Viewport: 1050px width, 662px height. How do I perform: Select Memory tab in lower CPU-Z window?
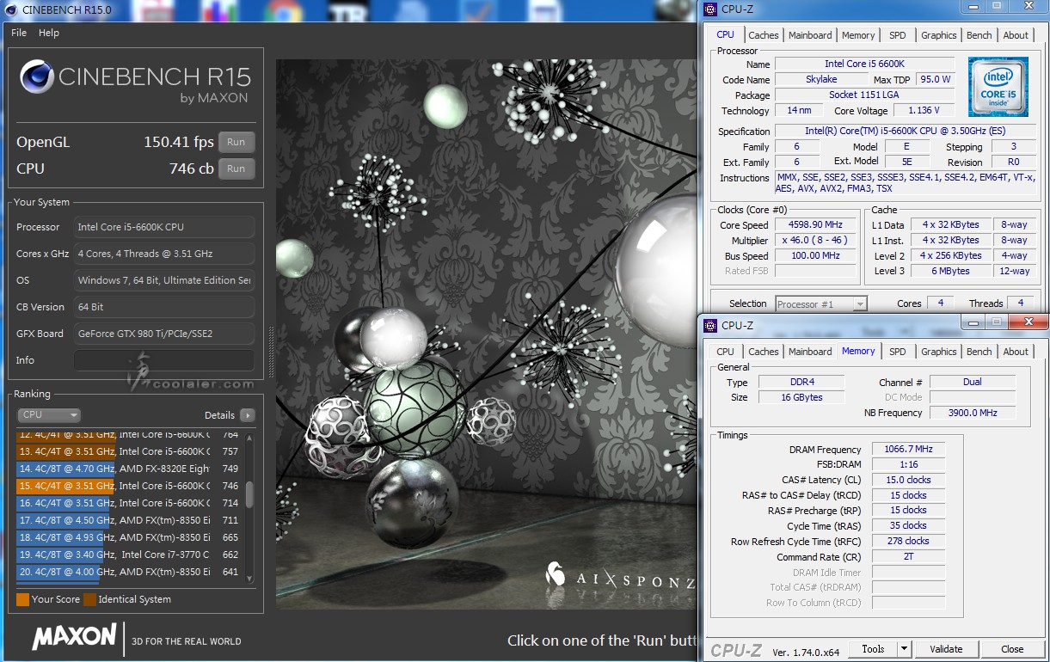click(x=858, y=351)
